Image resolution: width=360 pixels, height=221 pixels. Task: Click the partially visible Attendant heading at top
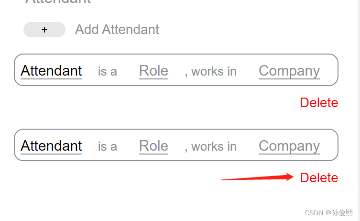(x=58, y=2)
